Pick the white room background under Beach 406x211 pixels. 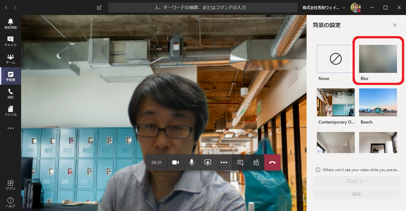pyautogui.click(x=378, y=142)
